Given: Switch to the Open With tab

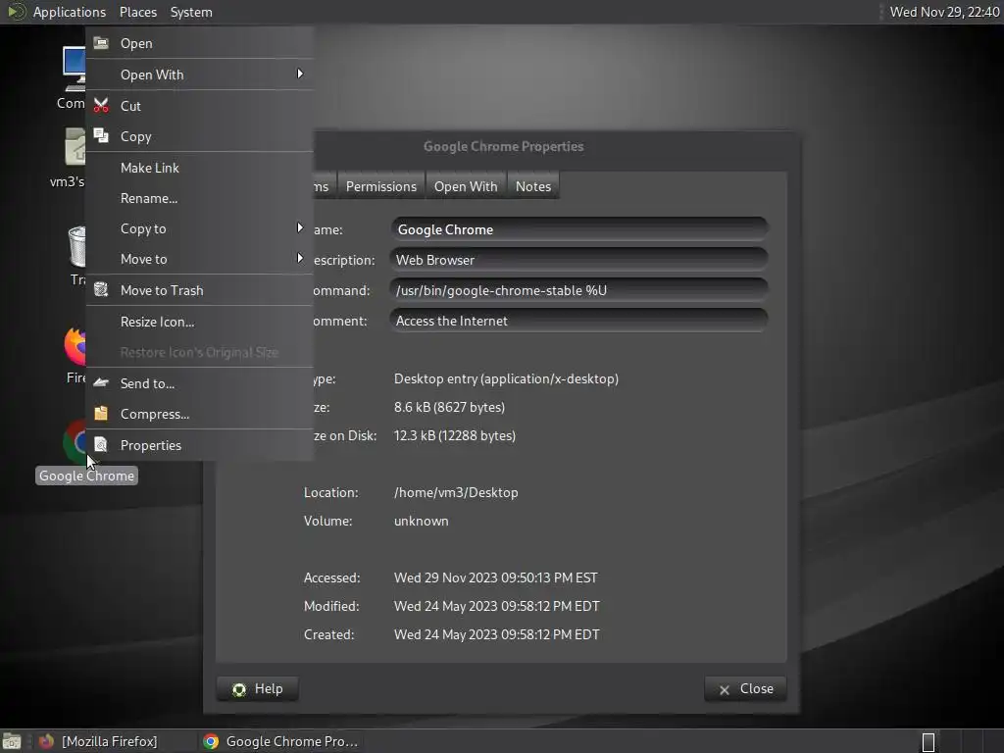Looking at the screenshot, I should (x=466, y=186).
